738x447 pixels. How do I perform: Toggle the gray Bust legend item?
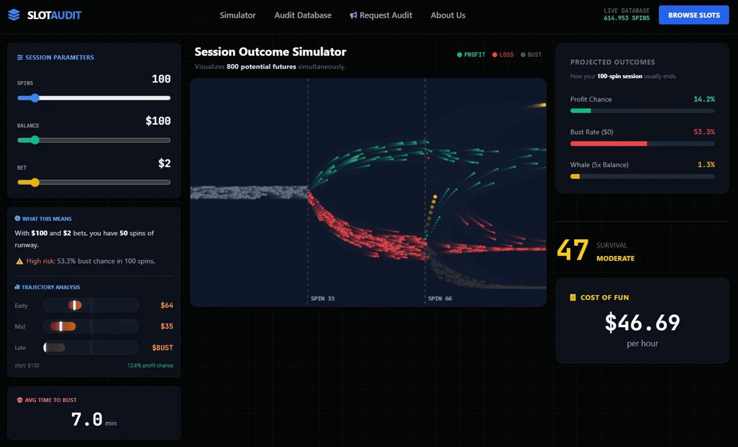tap(531, 55)
